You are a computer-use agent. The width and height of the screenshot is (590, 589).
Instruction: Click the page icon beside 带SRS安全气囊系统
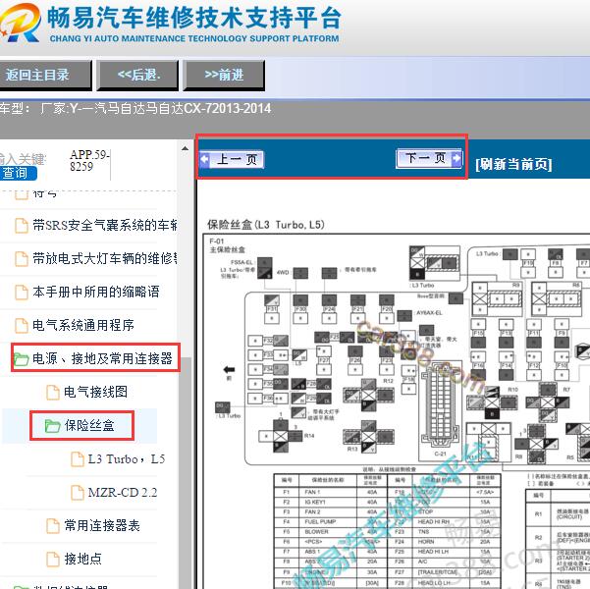click(21, 226)
